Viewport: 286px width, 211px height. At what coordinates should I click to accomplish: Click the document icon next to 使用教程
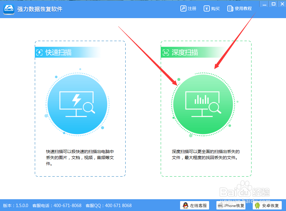click(x=230, y=8)
